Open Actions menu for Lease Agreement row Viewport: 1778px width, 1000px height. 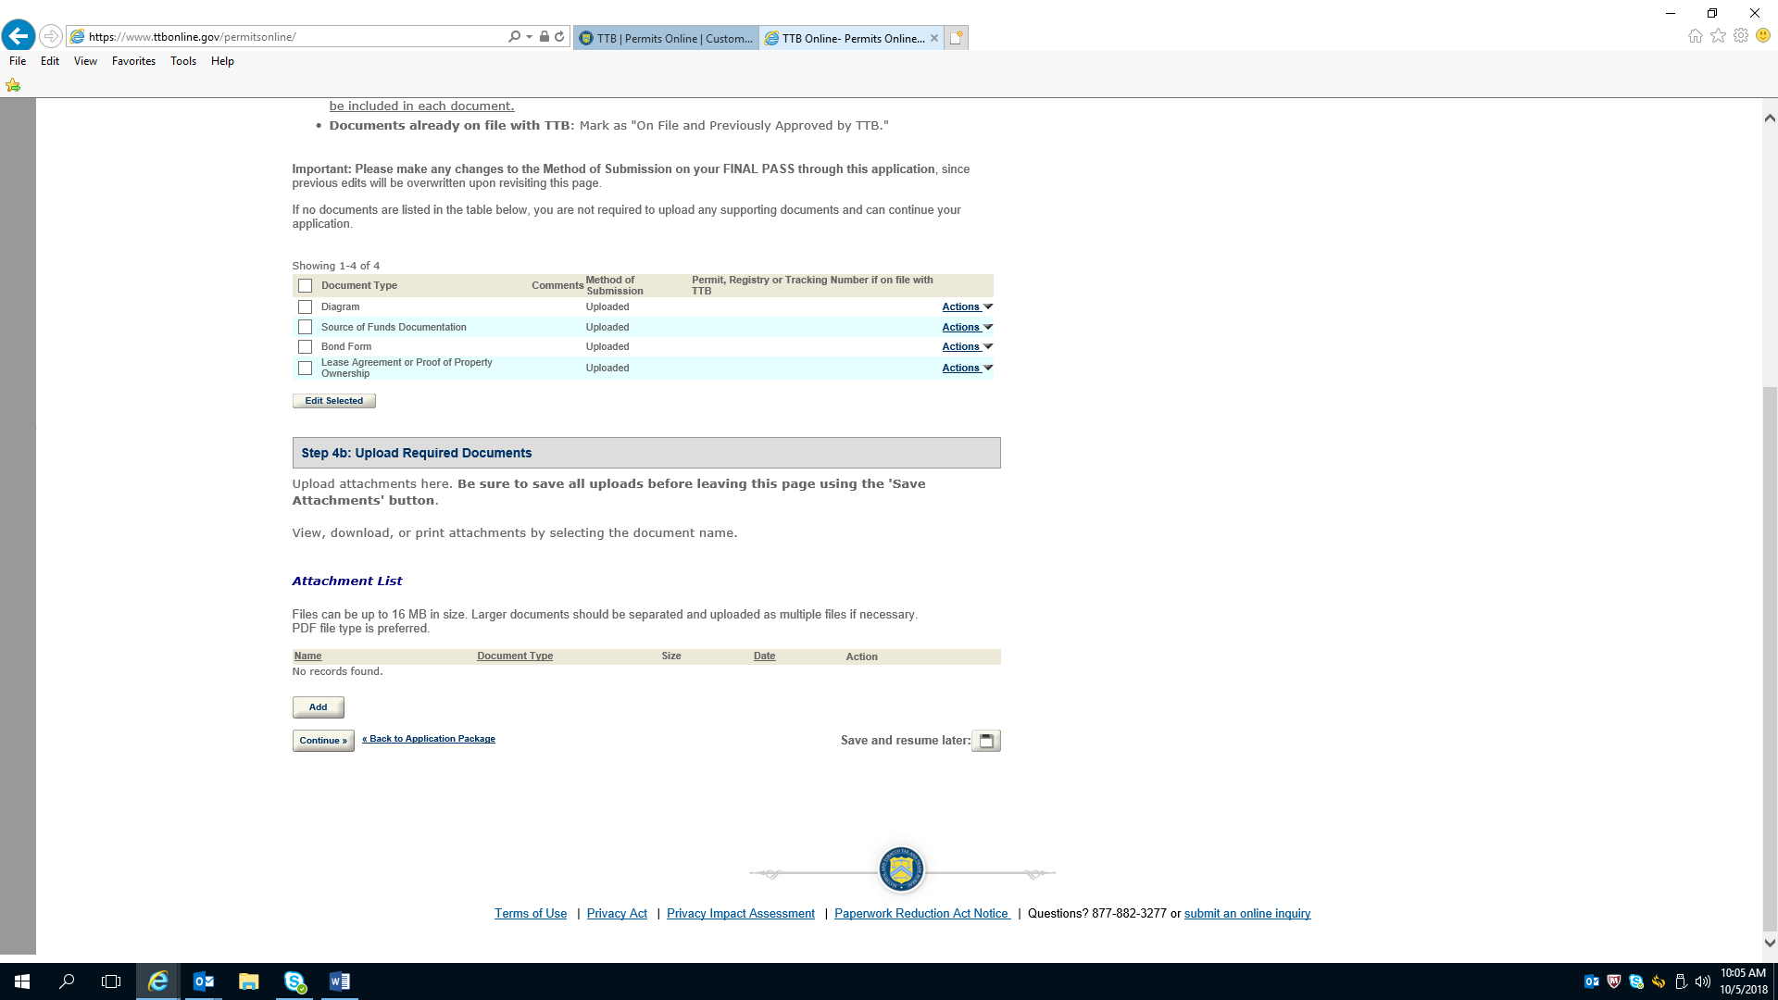tap(967, 369)
